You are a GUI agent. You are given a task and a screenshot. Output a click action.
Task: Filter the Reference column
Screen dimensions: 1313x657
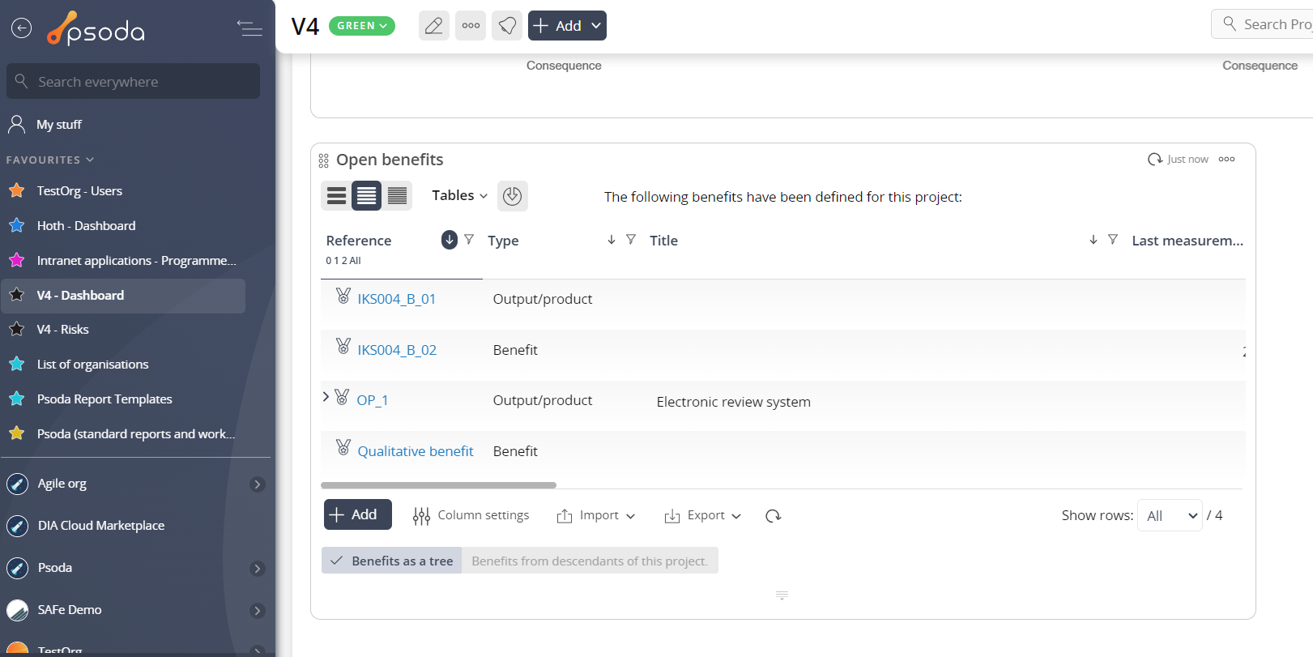point(469,240)
